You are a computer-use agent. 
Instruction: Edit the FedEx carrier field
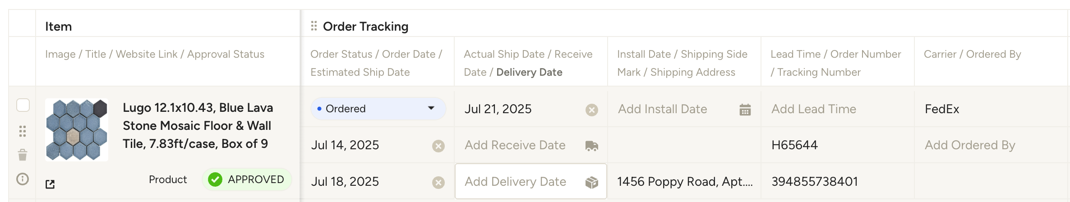pos(942,109)
